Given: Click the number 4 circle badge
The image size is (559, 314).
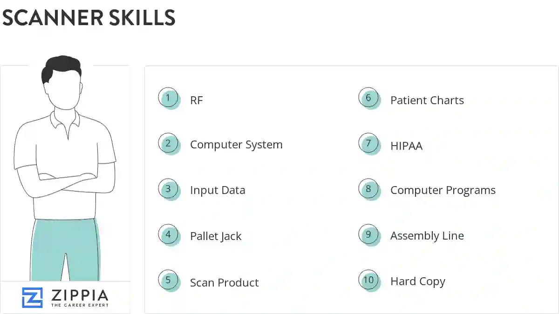Looking at the screenshot, I should point(168,235).
